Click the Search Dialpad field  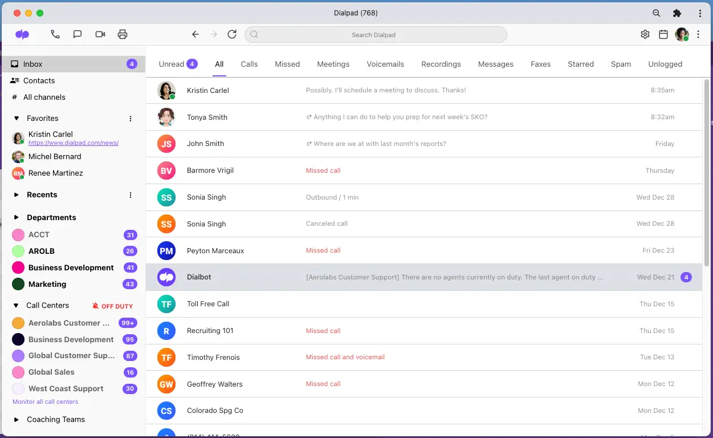pos(376,35)
